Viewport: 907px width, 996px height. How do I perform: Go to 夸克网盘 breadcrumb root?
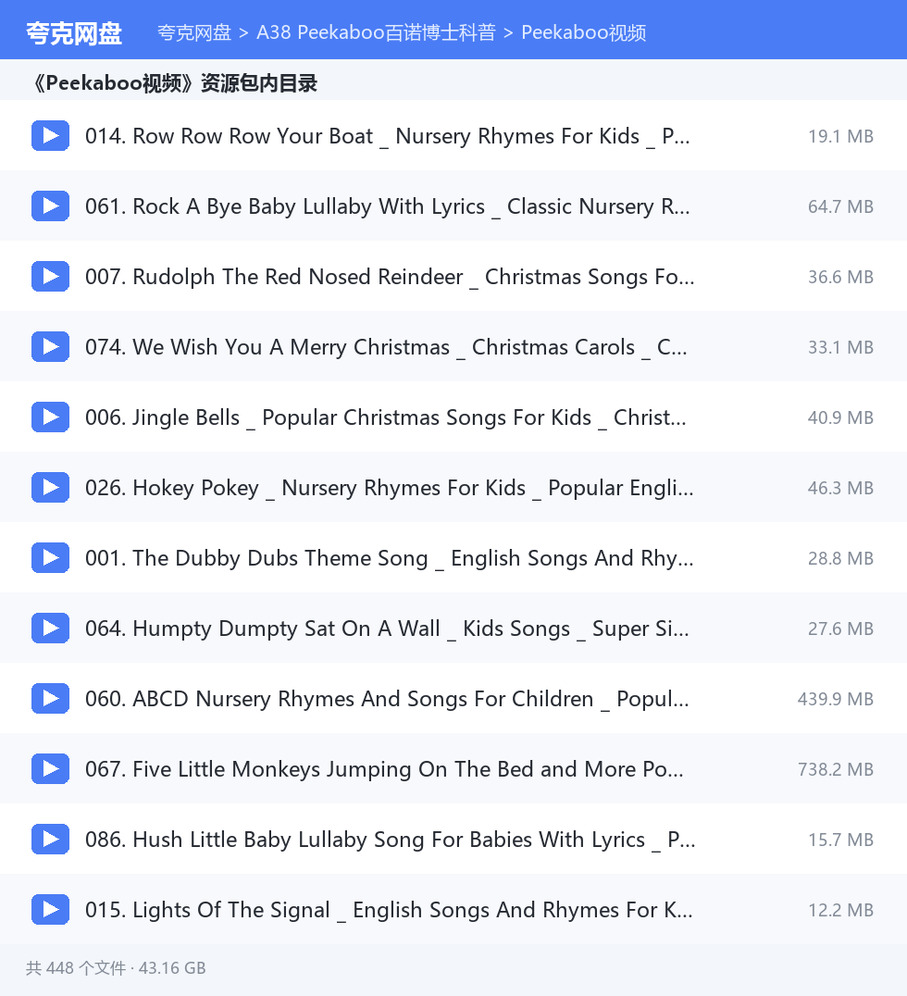194,32
